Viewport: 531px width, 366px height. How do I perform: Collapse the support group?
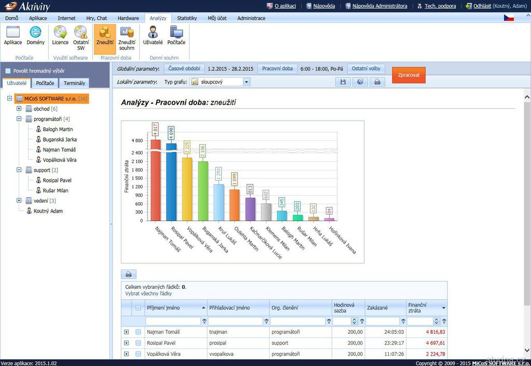(19, 170)
